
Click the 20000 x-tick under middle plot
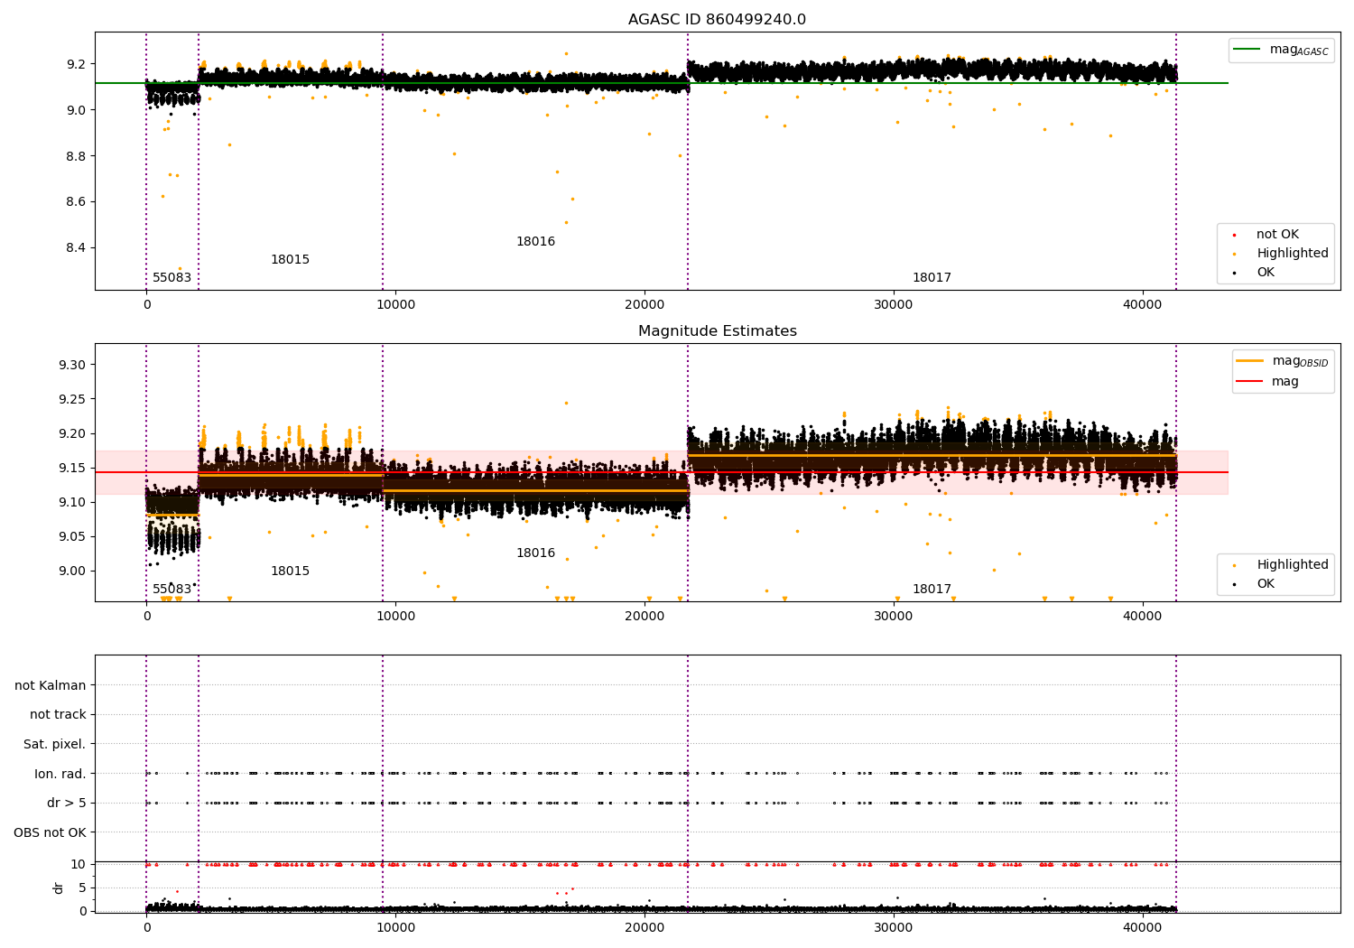click(x=645, y=617)
